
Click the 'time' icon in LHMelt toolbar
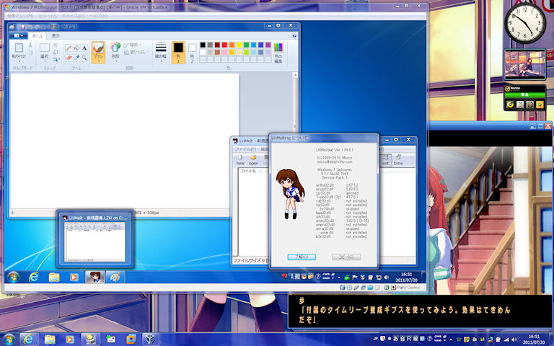398,160
